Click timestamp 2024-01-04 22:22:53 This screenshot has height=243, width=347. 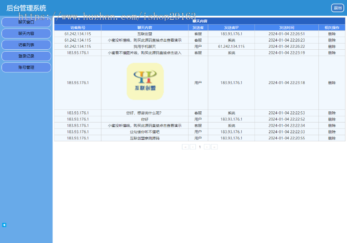coord(286,113)
